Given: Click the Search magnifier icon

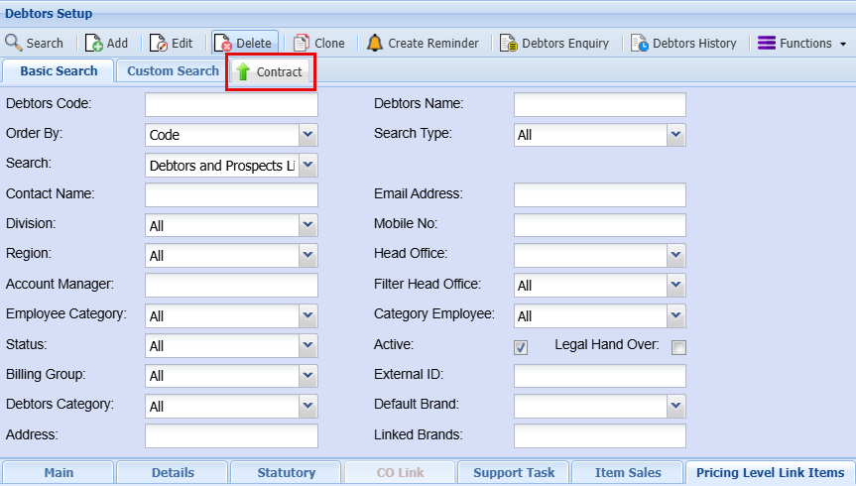Looking at the screenshot, I should coord(13,43).
